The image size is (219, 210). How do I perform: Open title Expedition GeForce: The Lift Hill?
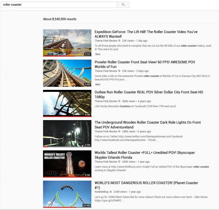click(x=146, y=34)
